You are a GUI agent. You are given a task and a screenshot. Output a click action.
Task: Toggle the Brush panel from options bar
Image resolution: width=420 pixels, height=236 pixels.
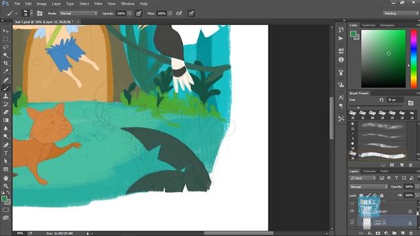pos(39,13)
